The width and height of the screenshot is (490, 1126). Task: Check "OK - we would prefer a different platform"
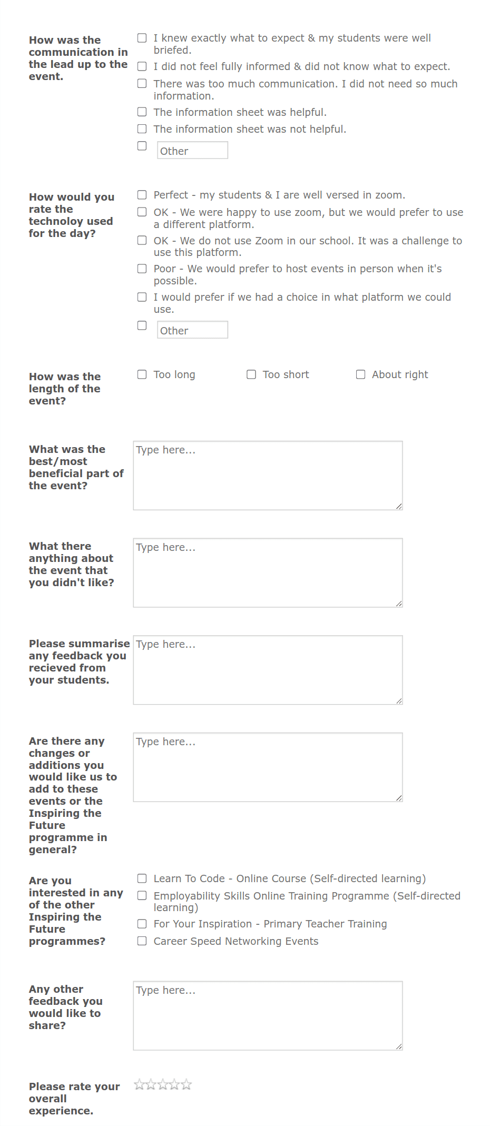[x=141, y=212]
